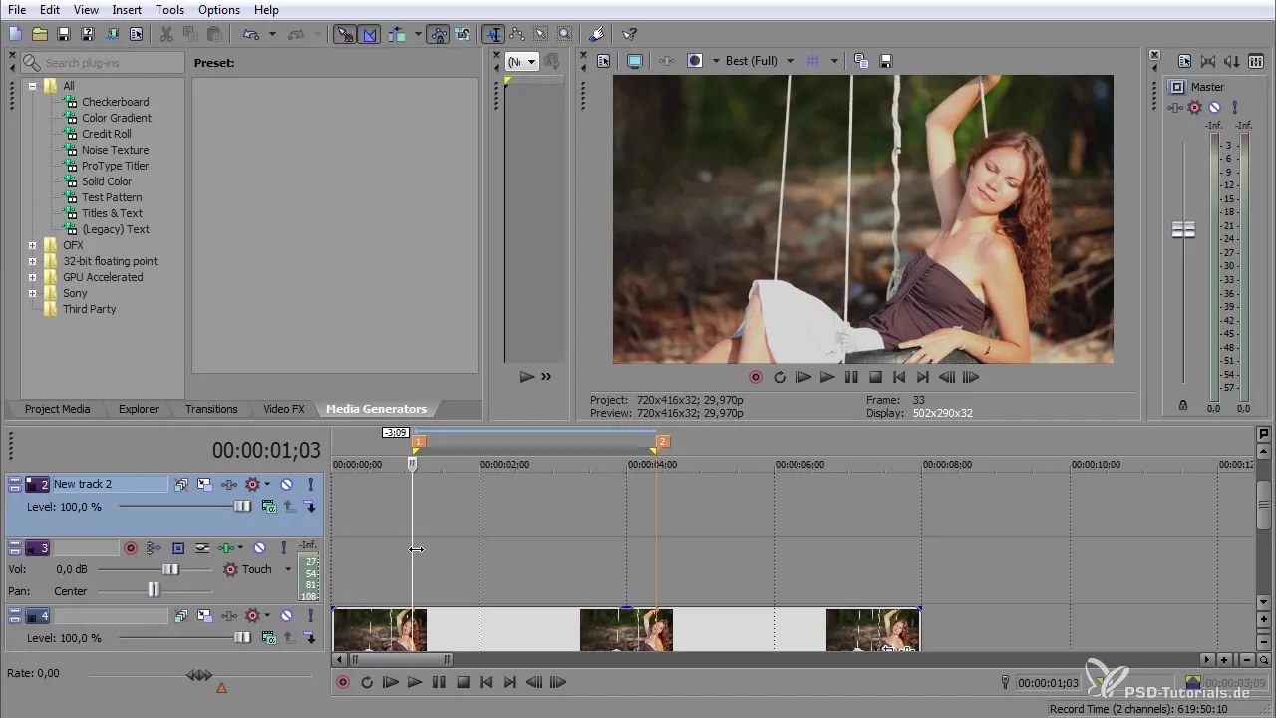Click timeline Record button

(x=343, y=682)
